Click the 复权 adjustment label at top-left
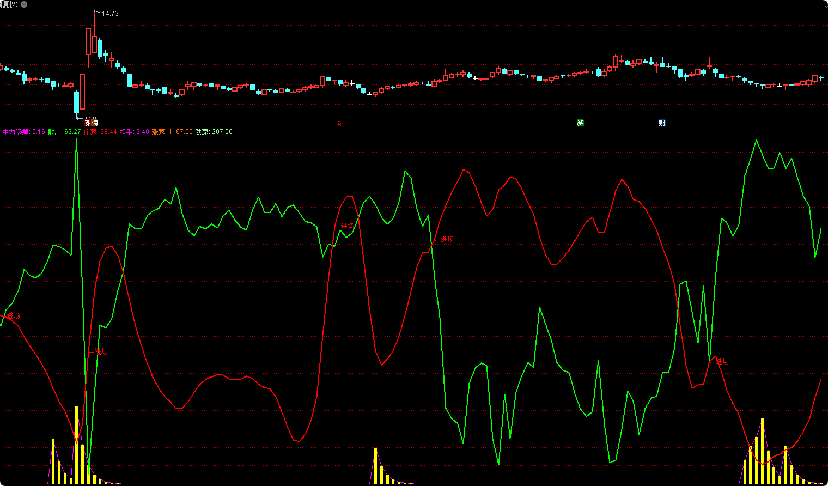828x486 pixels. pyautogui.click(x=9, y=4)
